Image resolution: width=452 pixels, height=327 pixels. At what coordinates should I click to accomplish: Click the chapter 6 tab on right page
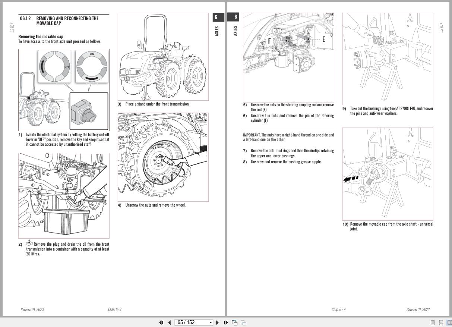coord(233,17)
